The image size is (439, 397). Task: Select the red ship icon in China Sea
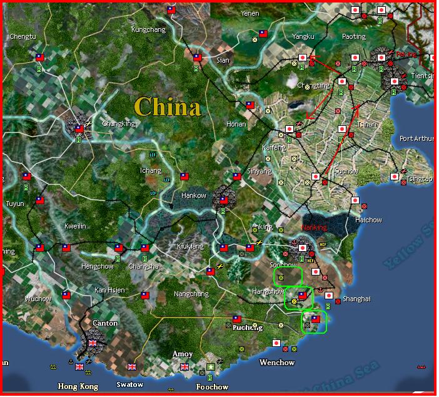(x=421, y=366)
